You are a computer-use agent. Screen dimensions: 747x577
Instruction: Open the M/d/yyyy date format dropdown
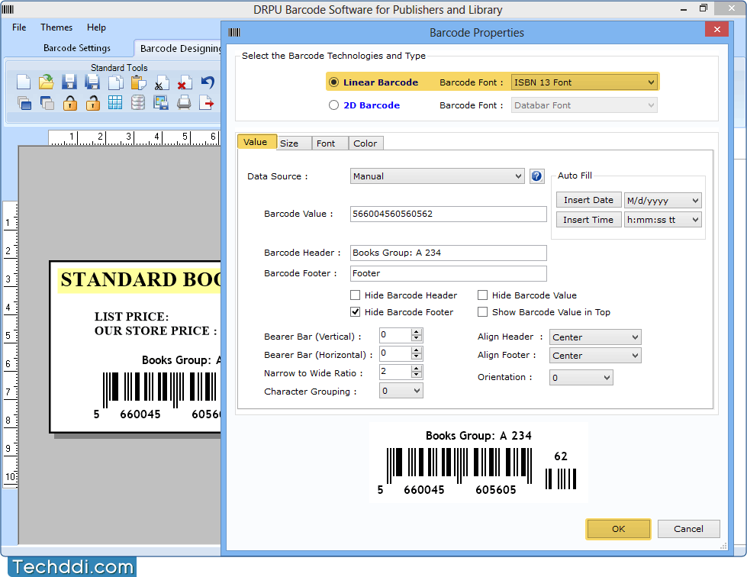(662, 201)
